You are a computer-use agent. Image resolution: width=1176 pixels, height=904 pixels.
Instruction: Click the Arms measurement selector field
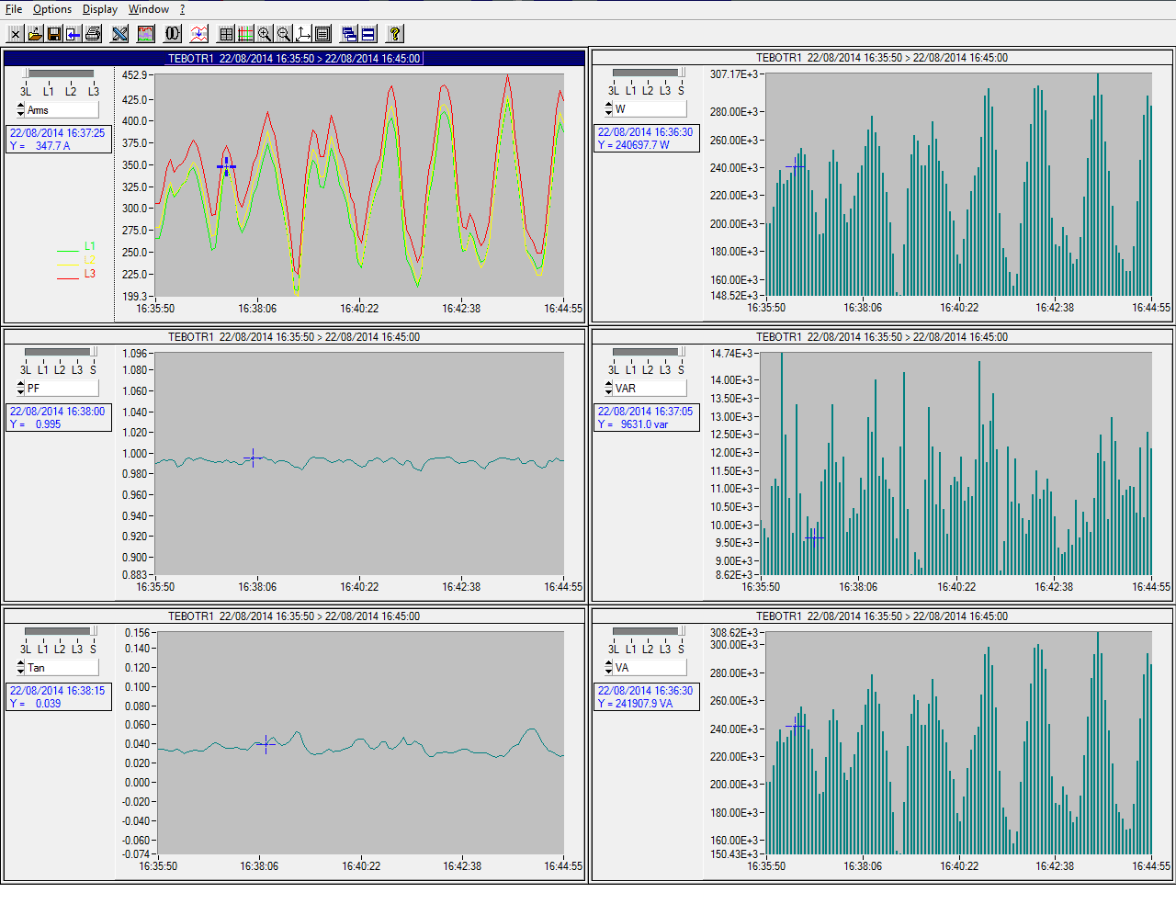point(62,110)
